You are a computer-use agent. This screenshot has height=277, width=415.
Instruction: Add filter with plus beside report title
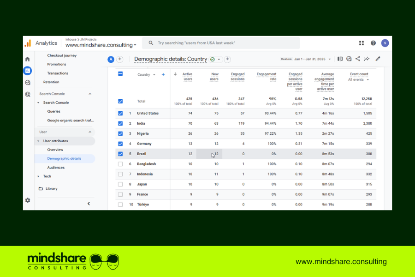(x=227, y=59)
